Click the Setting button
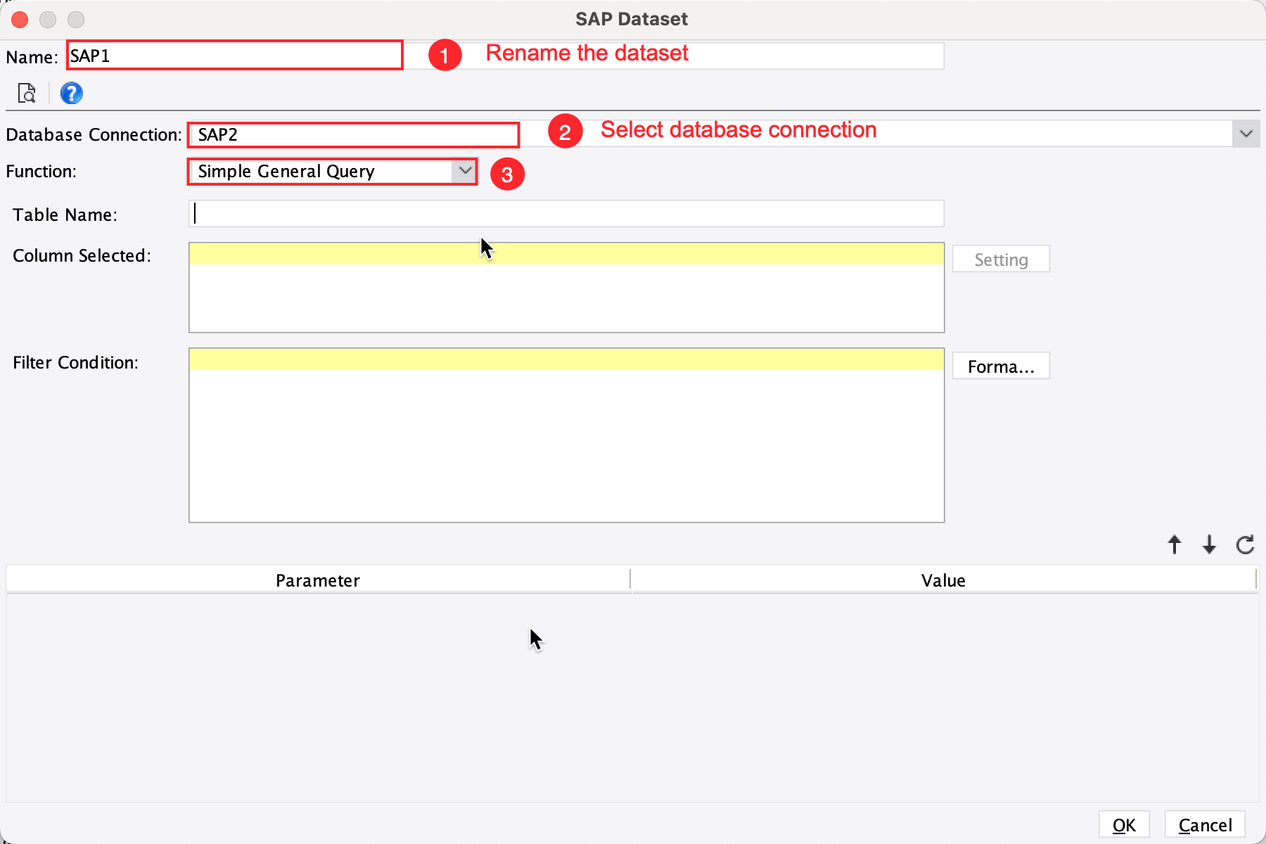 [1001, 260]
